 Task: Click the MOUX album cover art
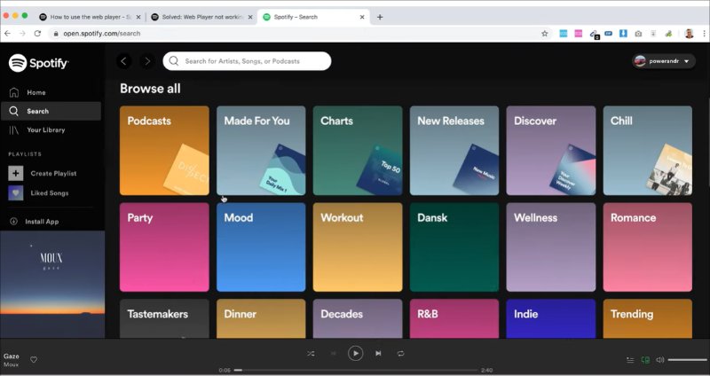[x=52, y=285]
